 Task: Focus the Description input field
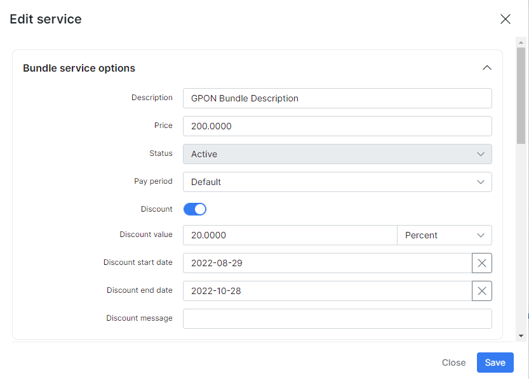[337, 98]
